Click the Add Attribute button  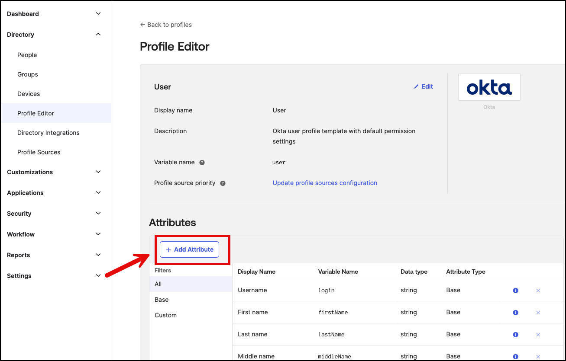[x=190, y=249]
